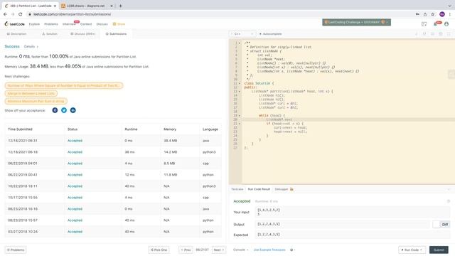Click Use Example Testcases link
Image resolution: width=455 pixels, height=256 pixels.
pyautogui.click(x=269, y=250)
